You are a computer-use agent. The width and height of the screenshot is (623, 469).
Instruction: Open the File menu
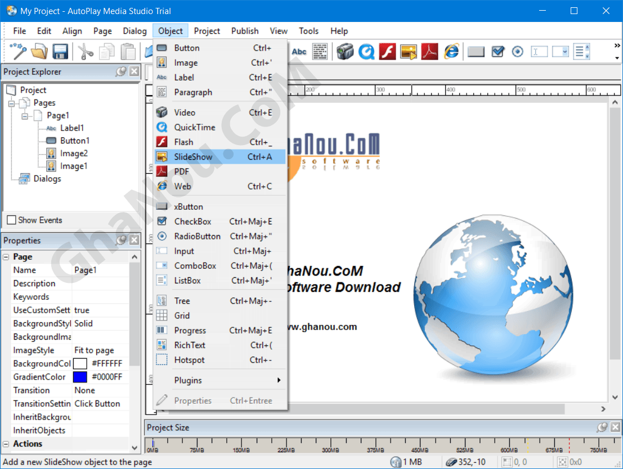pyautogui.click(x=20, y=31)
